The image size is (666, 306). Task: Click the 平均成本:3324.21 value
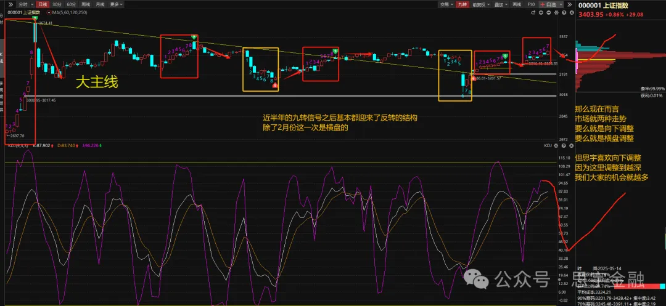click(x=594, y=292)
